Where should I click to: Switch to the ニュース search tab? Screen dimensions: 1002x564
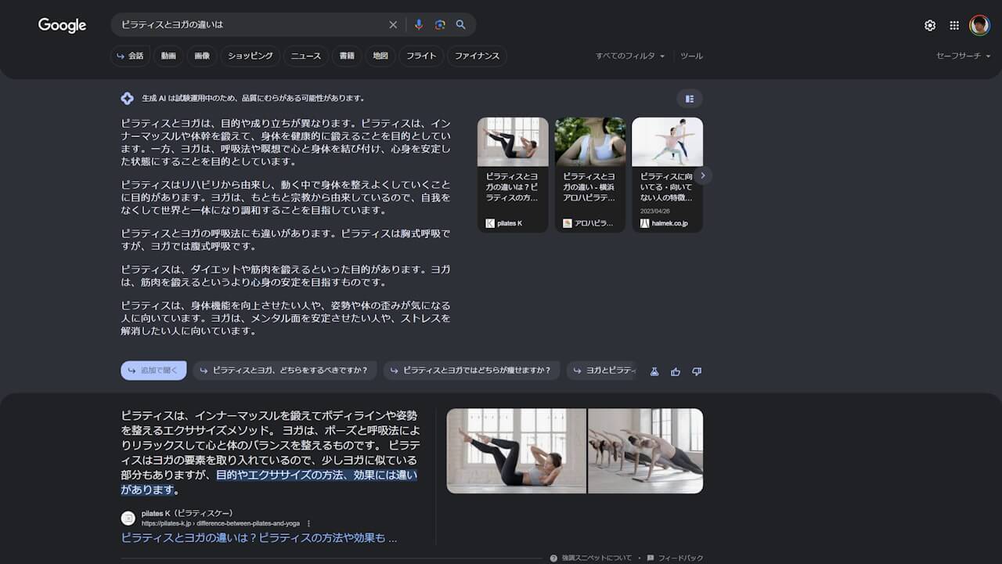point(305,56)
